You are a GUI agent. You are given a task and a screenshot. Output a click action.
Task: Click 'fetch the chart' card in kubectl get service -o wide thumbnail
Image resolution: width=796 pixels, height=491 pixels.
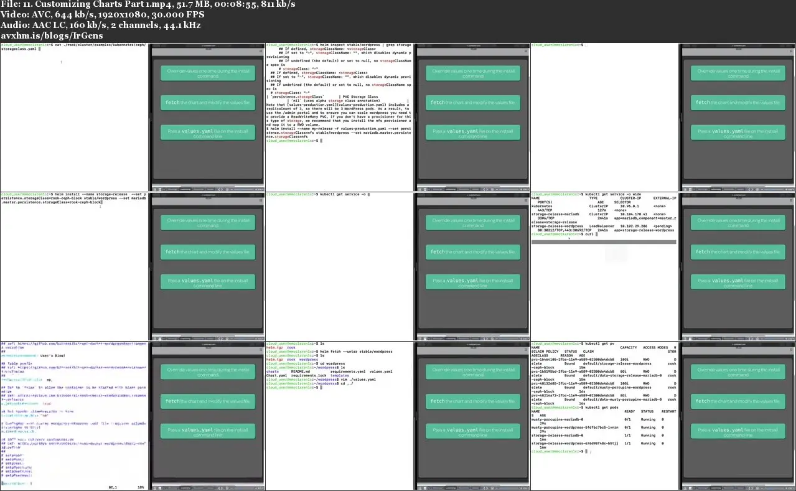tap(738, 252)
